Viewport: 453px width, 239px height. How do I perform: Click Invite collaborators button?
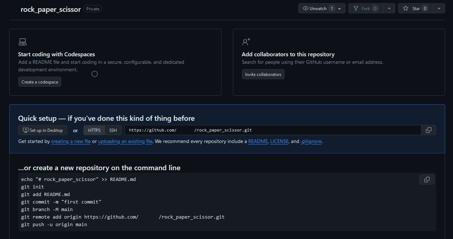tap(263, 74)
